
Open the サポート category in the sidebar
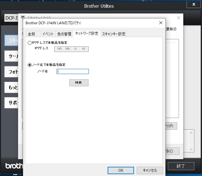click(12, 103)
